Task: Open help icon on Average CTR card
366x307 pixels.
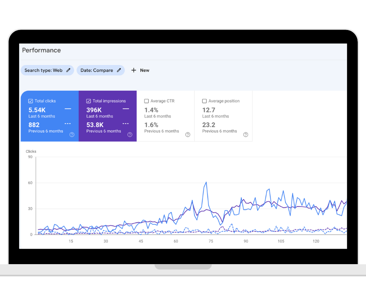Action: 188,134
